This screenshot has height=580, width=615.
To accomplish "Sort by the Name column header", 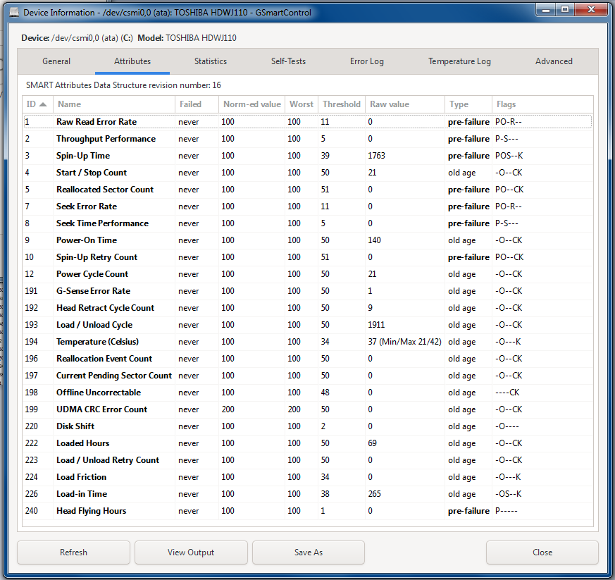I will (113, 104).
